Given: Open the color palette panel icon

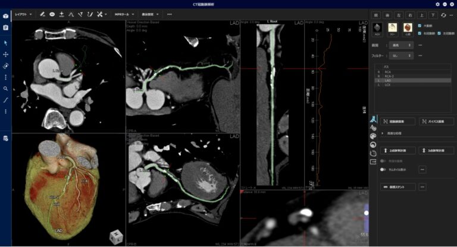Looking at the screenshot, I should [373, 135].
